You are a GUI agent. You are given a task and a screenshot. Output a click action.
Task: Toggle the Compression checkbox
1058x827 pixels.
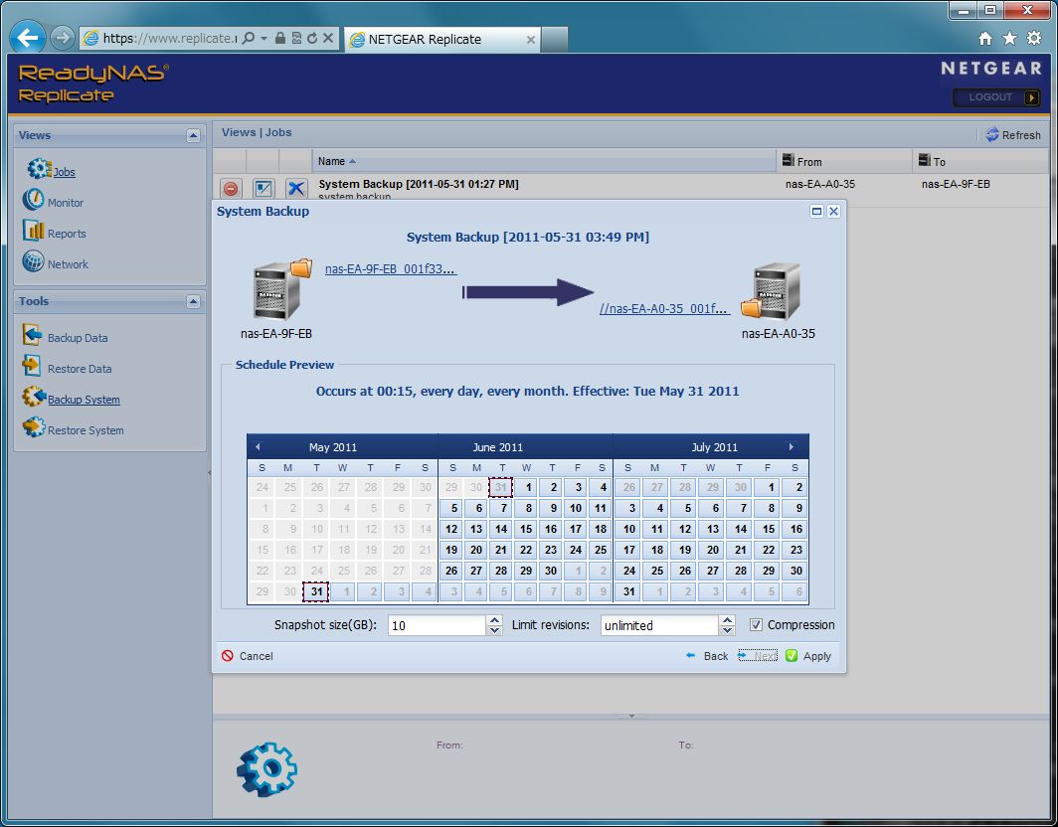[x=756, y=625]
